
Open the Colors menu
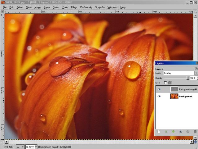(x=56, y=7)
